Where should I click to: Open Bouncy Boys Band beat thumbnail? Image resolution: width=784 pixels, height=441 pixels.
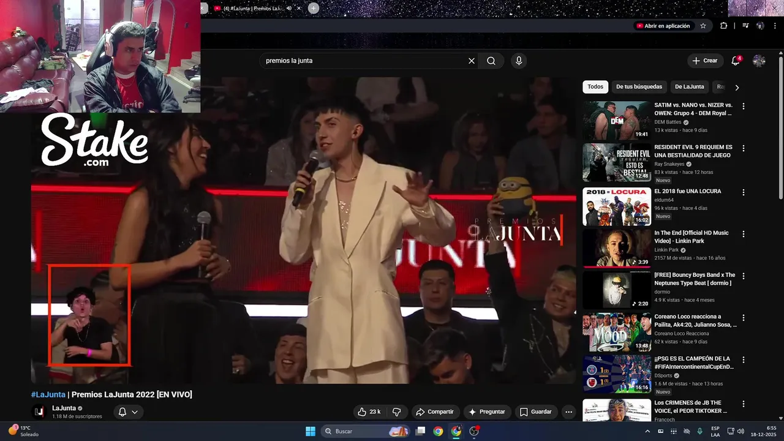point(617,291)
